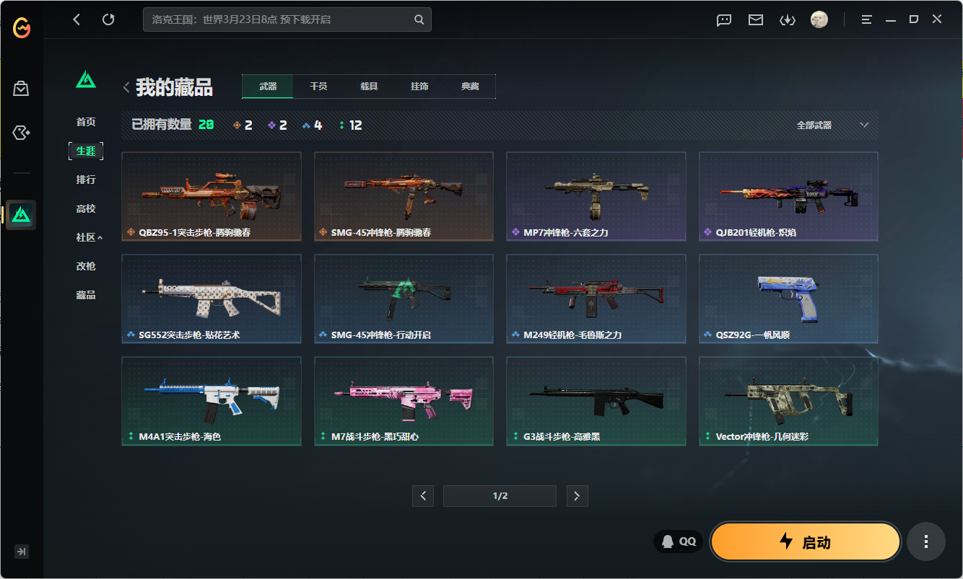Viewport: 963px width, 579px height.
Task: Open the mail inbox icon
Action: [x=756, y=20]
